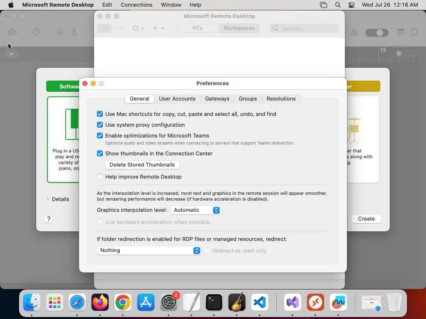Uncheck Use system proxy configuration
The image size is (426, 319).
pyautogui.click(x=100, y=125)
